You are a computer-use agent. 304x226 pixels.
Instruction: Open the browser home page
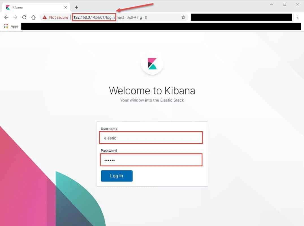click(x=33, y=17)
